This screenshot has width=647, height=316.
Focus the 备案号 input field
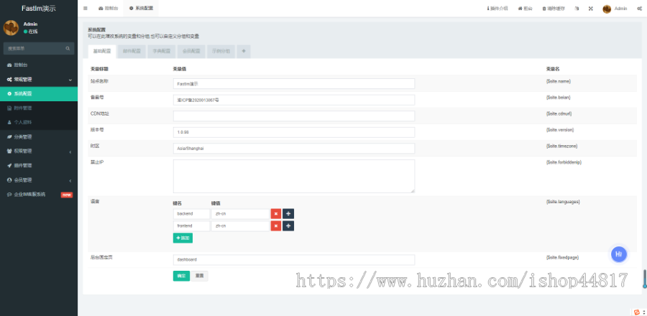tap(294, 100)
